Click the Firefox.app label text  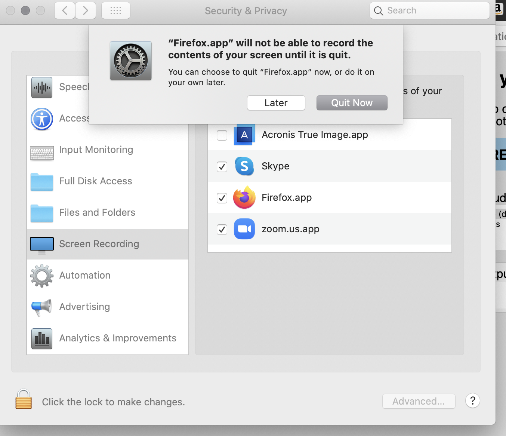(287, 197)
